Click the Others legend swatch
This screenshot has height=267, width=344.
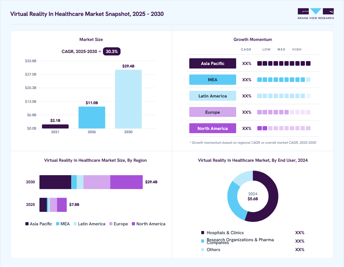point(203,250)
